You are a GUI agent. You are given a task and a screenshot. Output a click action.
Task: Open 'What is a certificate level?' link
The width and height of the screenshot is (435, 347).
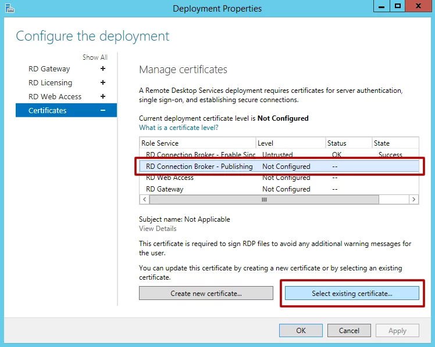[x=179, y=128]
